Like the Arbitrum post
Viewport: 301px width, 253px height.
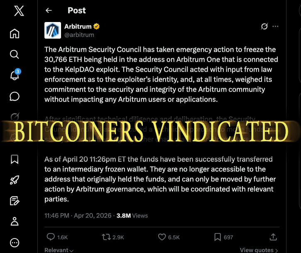(162, 237)
